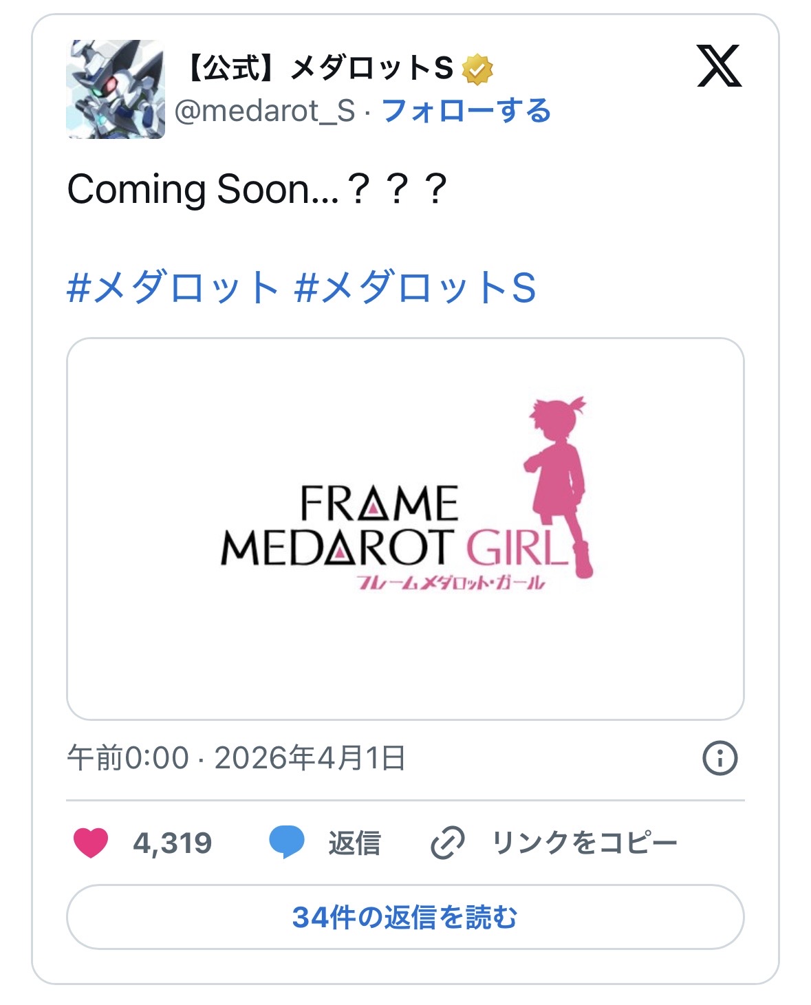The image size is (811, 1005).
Task: Click the Coming Soon tweet text
Action: coord(257,189)
